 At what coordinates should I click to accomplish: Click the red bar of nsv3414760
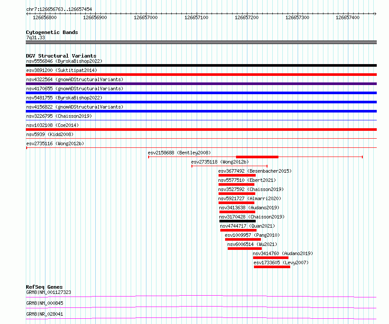tap(271, 258)
